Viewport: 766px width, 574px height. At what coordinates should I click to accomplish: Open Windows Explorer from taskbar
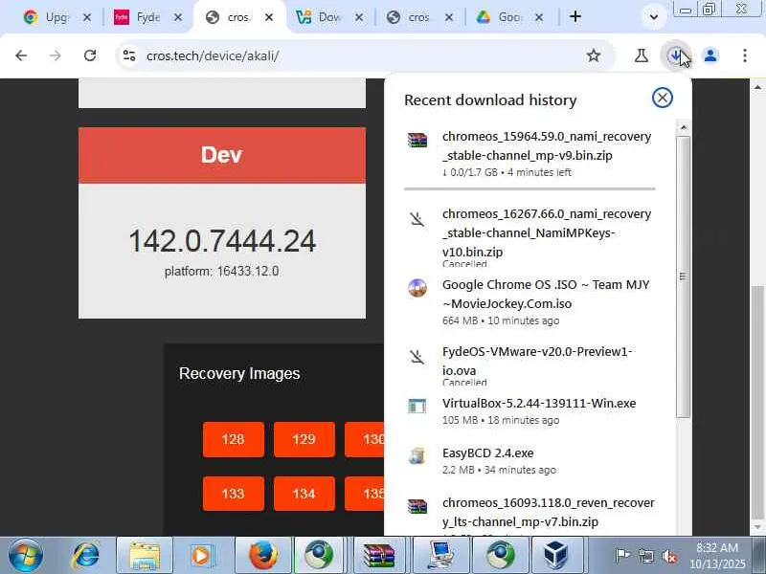(x=145, y=556)
